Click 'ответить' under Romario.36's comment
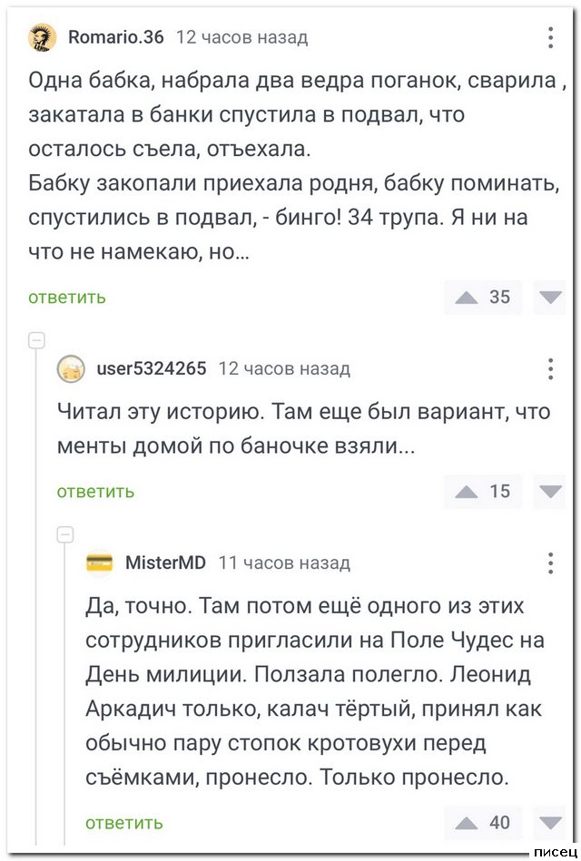Screen dimensions: 581x861 coord(67,297)
